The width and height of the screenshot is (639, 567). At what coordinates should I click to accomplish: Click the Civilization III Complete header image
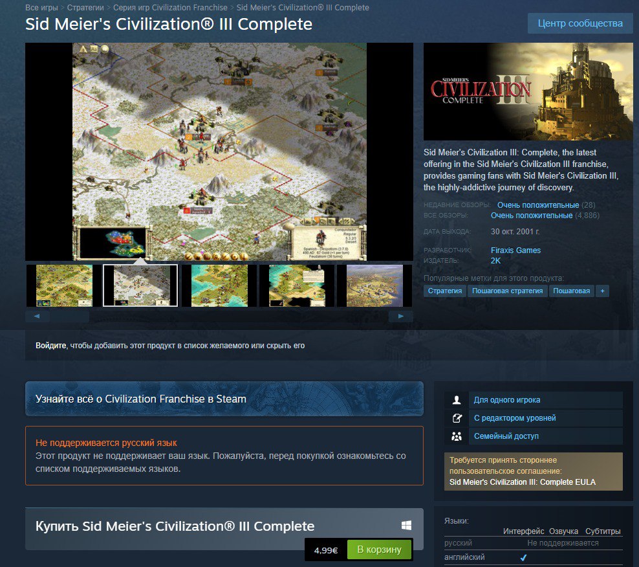click(528, 92)
